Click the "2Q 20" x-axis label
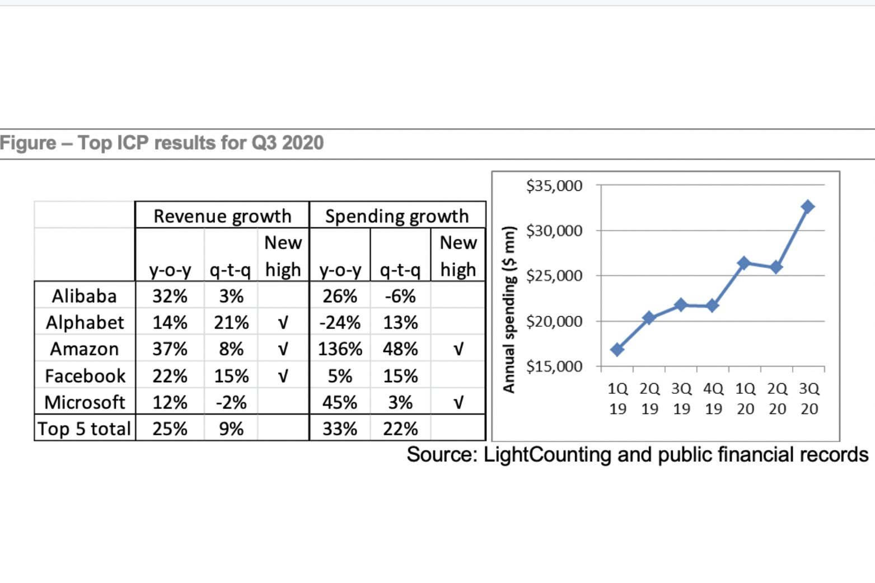The width and height of the screenshot is (875, 583). [x=777, y=398]
